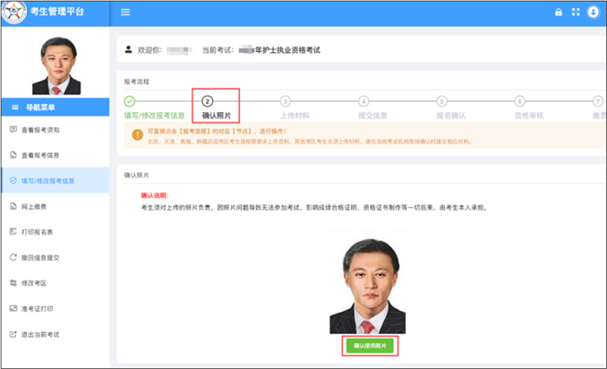Open user avatar icon in top right
The width and height of the screenshot is (607, 369).
click(593, 13)
